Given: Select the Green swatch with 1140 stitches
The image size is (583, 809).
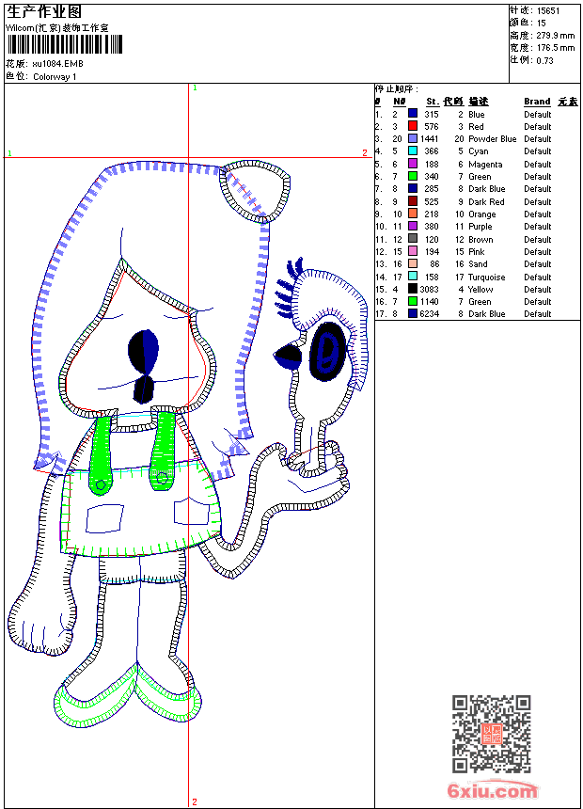Looking at the screenshot, I should pyautogui.click(x=413, y=301).
